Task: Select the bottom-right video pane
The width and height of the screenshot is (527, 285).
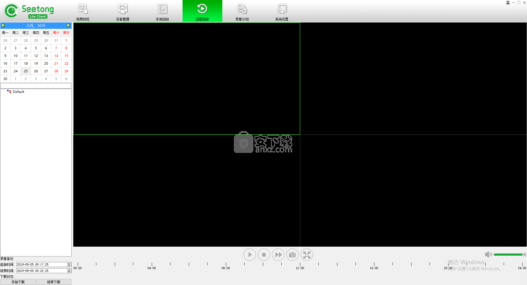Action: coord(413,191)
